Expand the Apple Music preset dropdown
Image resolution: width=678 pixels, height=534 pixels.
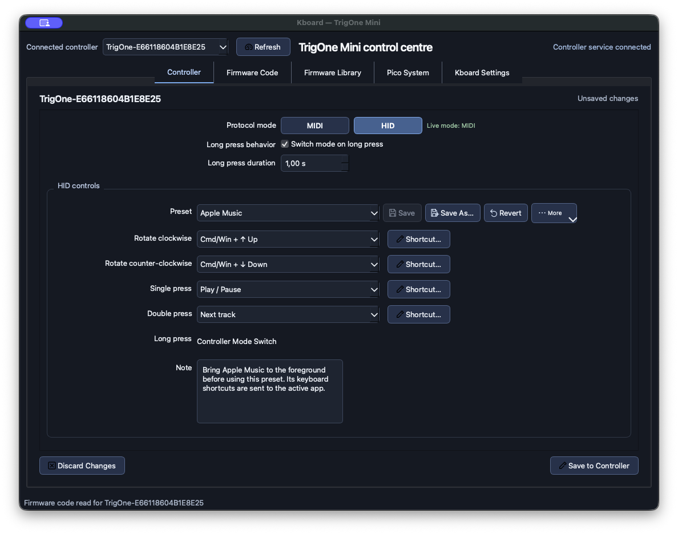[288, 213]
